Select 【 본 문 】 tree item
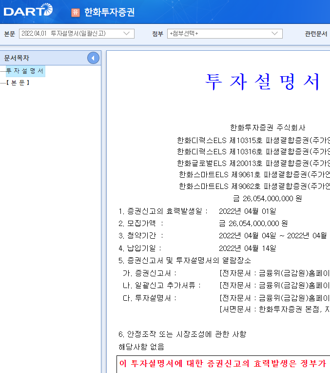 tap(18, 83)
